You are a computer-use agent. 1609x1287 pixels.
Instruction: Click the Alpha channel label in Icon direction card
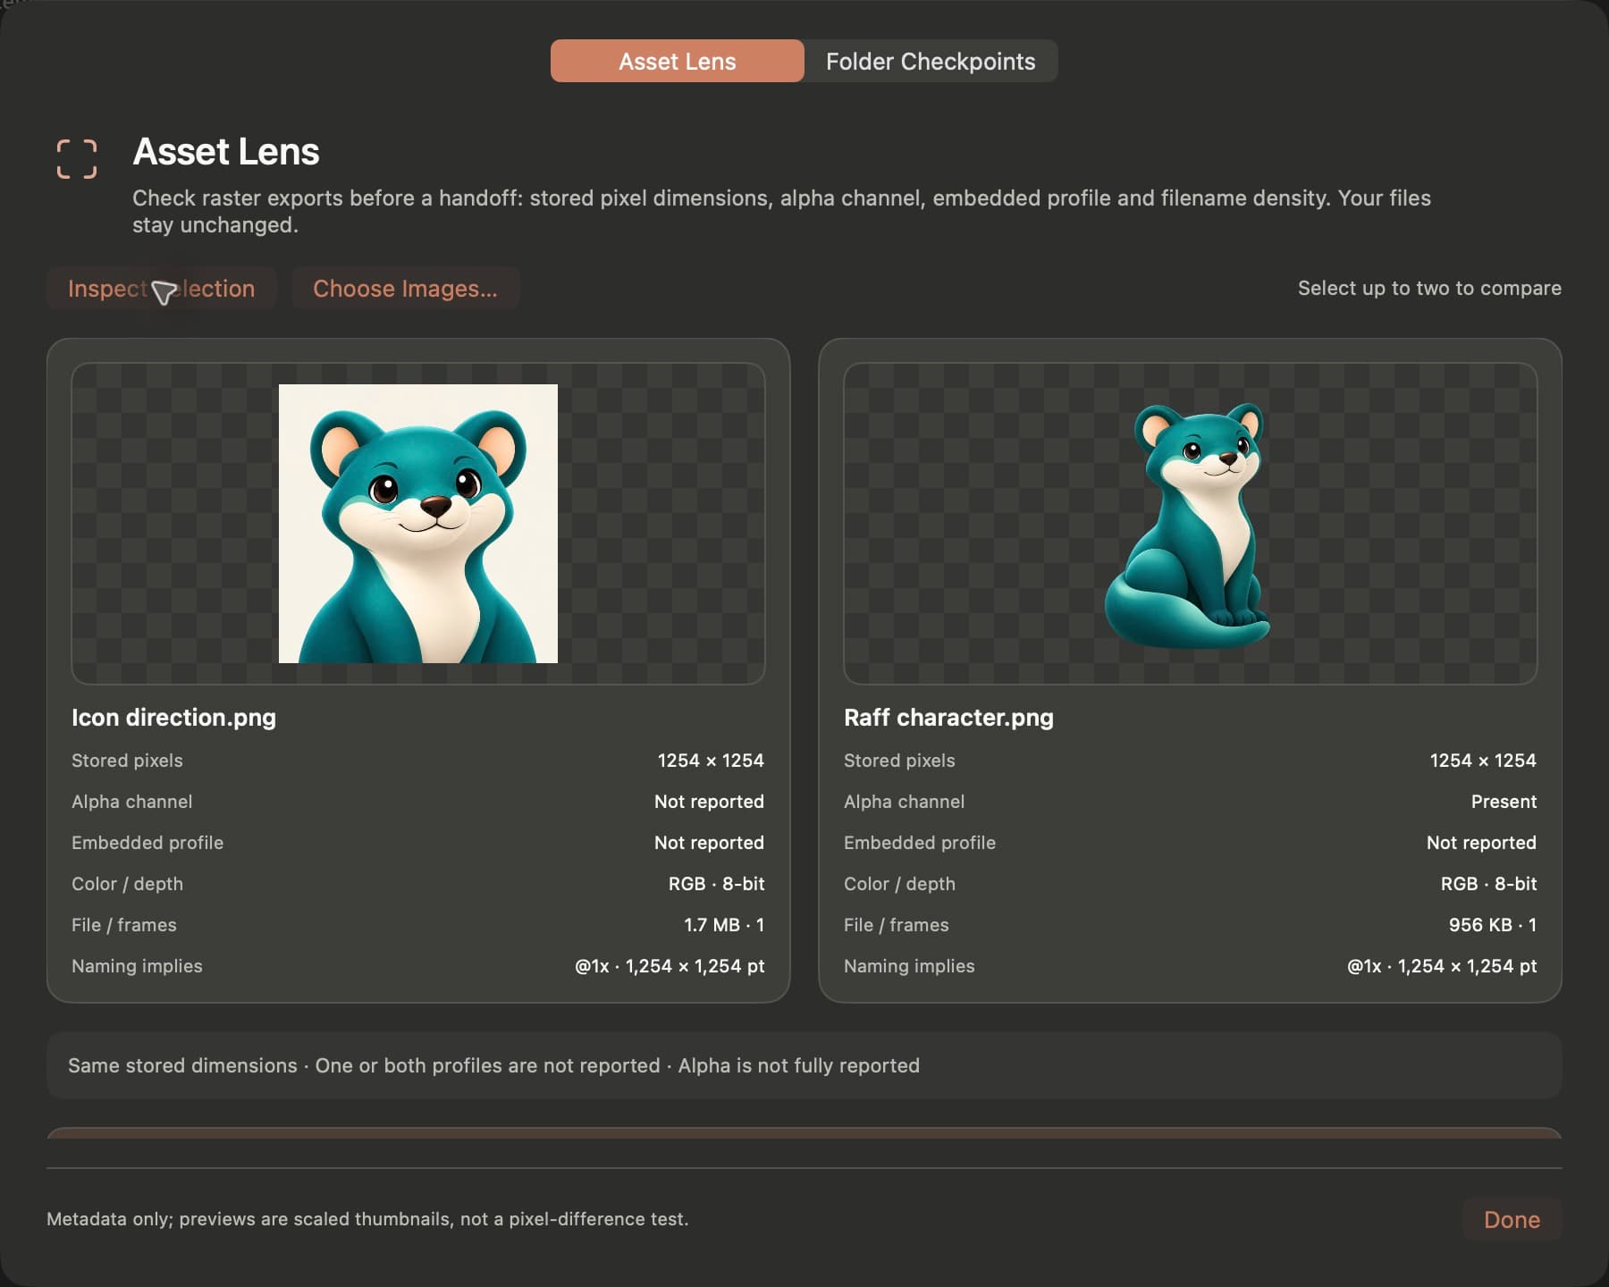tap(131, 802)
